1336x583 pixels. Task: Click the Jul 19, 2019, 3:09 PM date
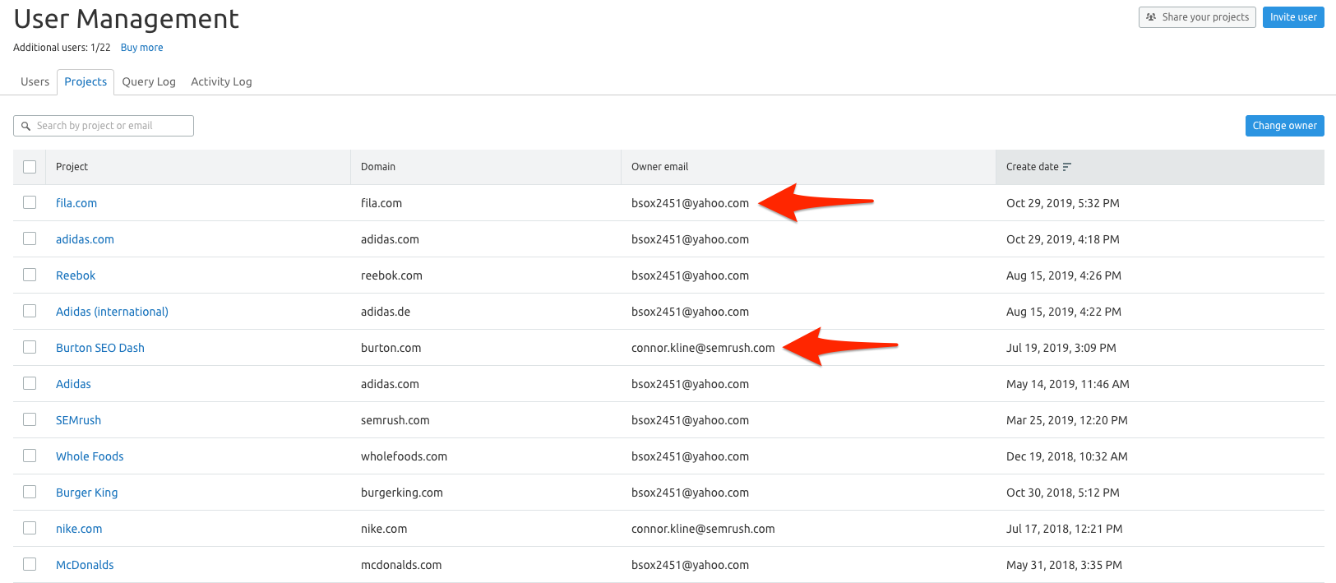point(1061,348)
